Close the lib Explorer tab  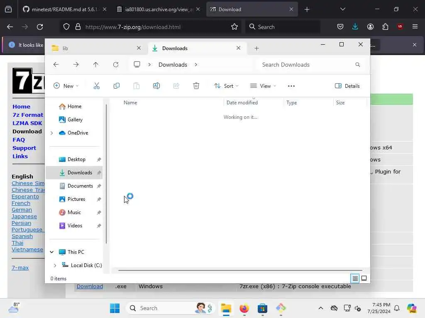tap(139, 48)
